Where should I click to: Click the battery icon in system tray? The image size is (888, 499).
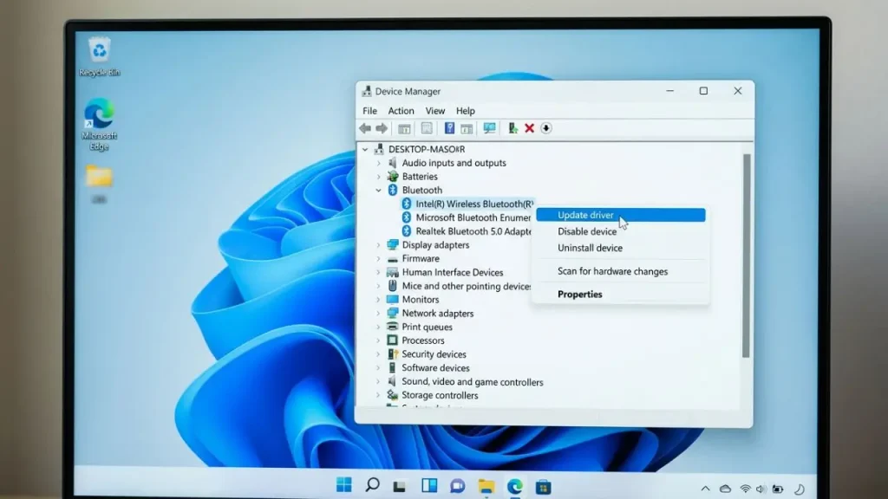pos(778,489)
